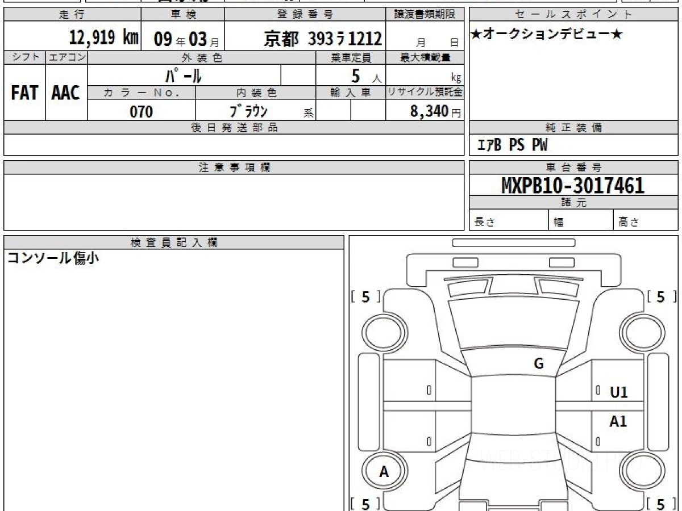Click the 最大積載量 header

coord(425,57)
